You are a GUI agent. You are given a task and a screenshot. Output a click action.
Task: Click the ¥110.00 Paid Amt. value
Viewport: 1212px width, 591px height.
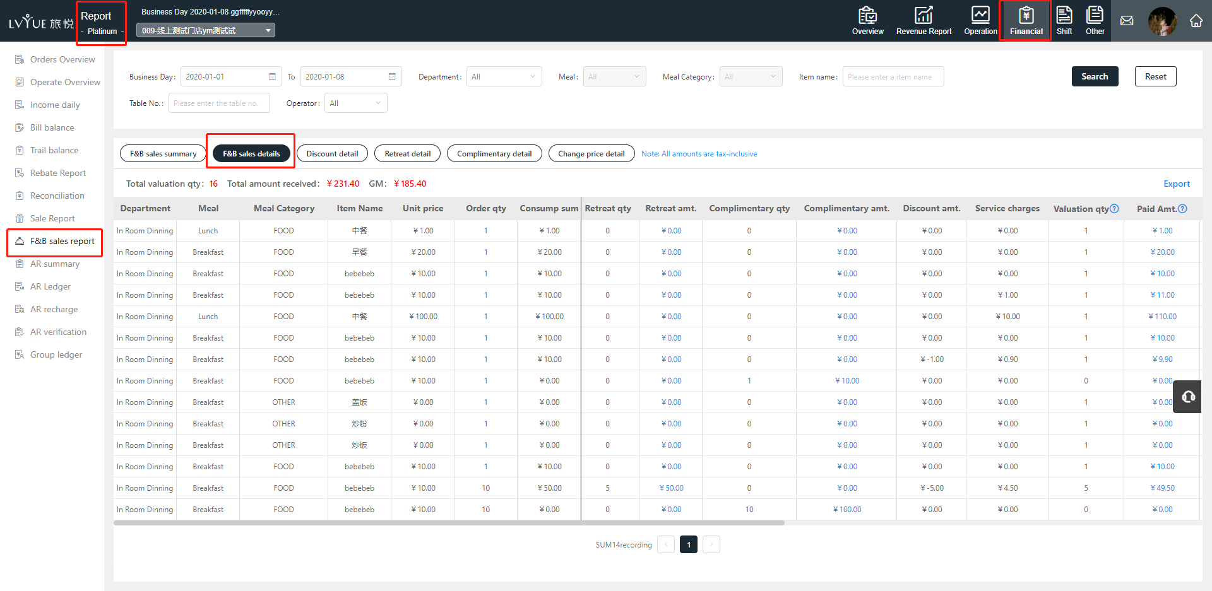pyautogui.click(x=1162, y=317)
